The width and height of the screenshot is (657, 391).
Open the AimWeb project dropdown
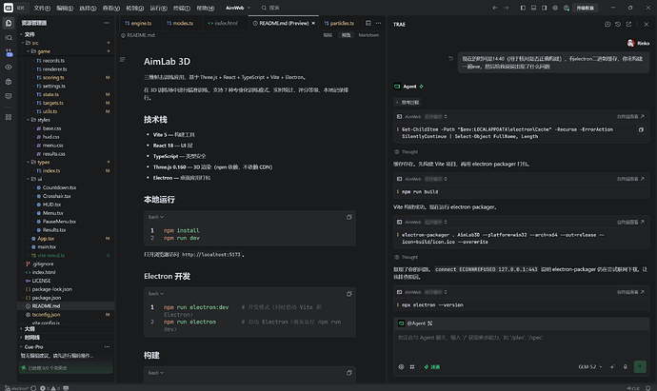point(238,8)
